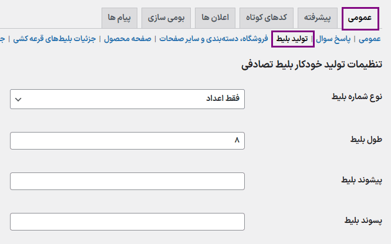Click the پیشوند بلیط field label
This screenshot has height=244, width=391.
(361, 180)
